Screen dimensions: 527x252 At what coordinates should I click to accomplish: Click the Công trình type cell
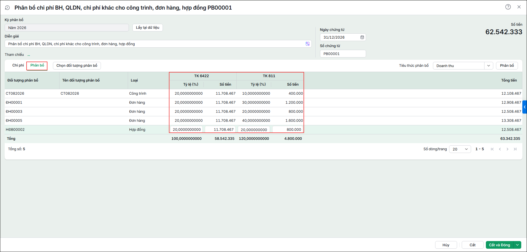click(138, 94)
